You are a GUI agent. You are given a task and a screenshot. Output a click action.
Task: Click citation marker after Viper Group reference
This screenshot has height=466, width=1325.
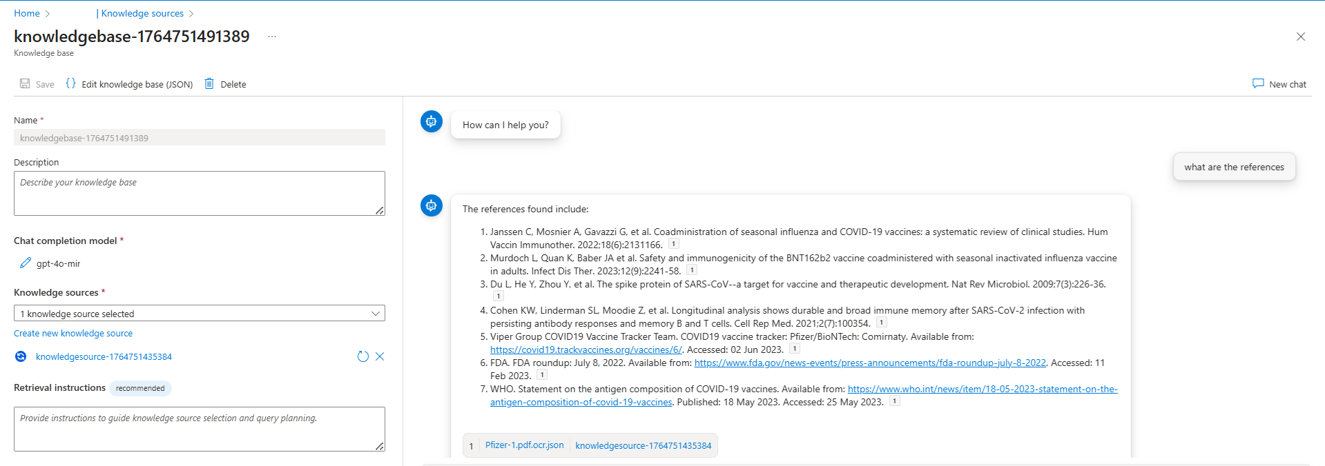795,349
